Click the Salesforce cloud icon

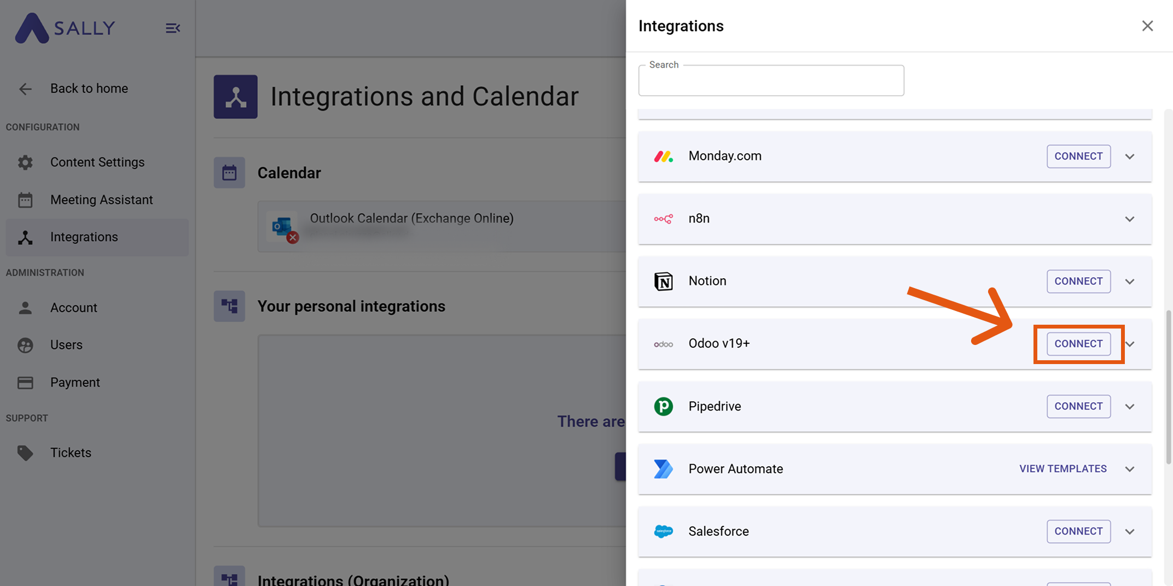(x=663, y=531)
